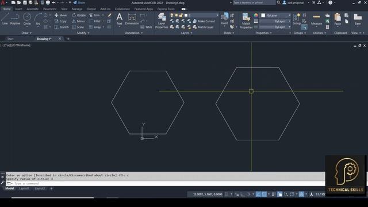
Task: Click cad.proposal account name
Action: (x=296, y=2)
